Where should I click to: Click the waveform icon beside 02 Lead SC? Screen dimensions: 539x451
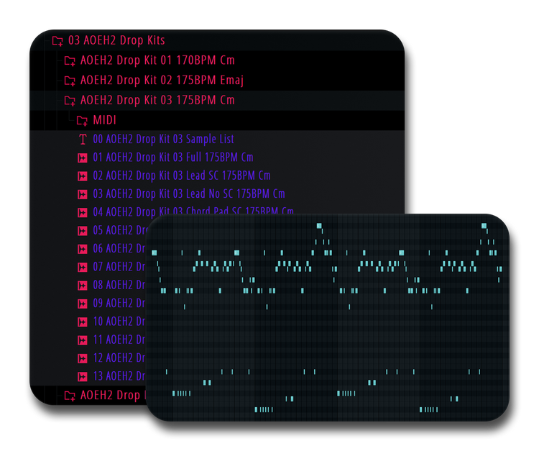(x=82, y=176)
